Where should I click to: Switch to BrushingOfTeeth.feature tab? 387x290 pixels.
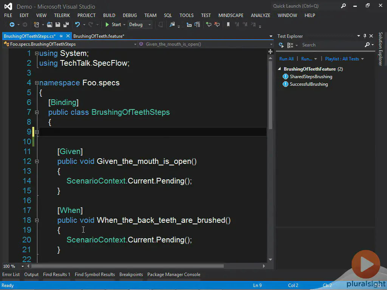click(98, 36)
